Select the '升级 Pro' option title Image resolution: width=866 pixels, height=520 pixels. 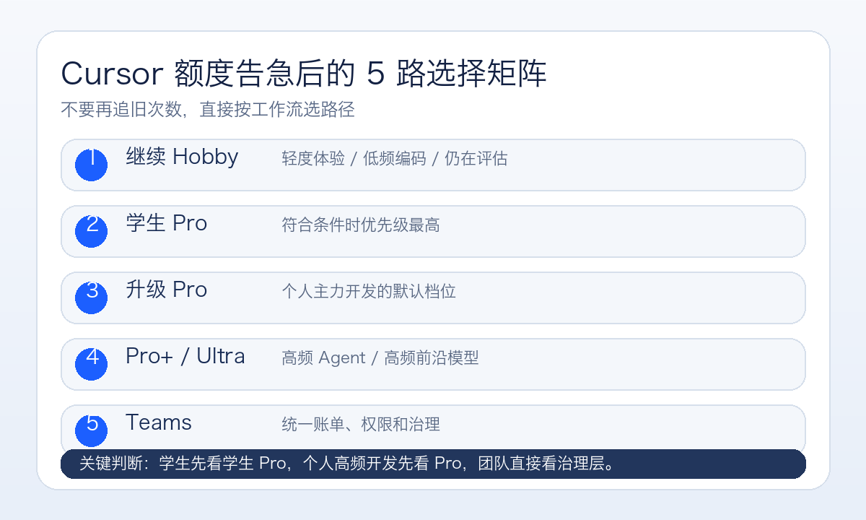[x=166, y=290]
